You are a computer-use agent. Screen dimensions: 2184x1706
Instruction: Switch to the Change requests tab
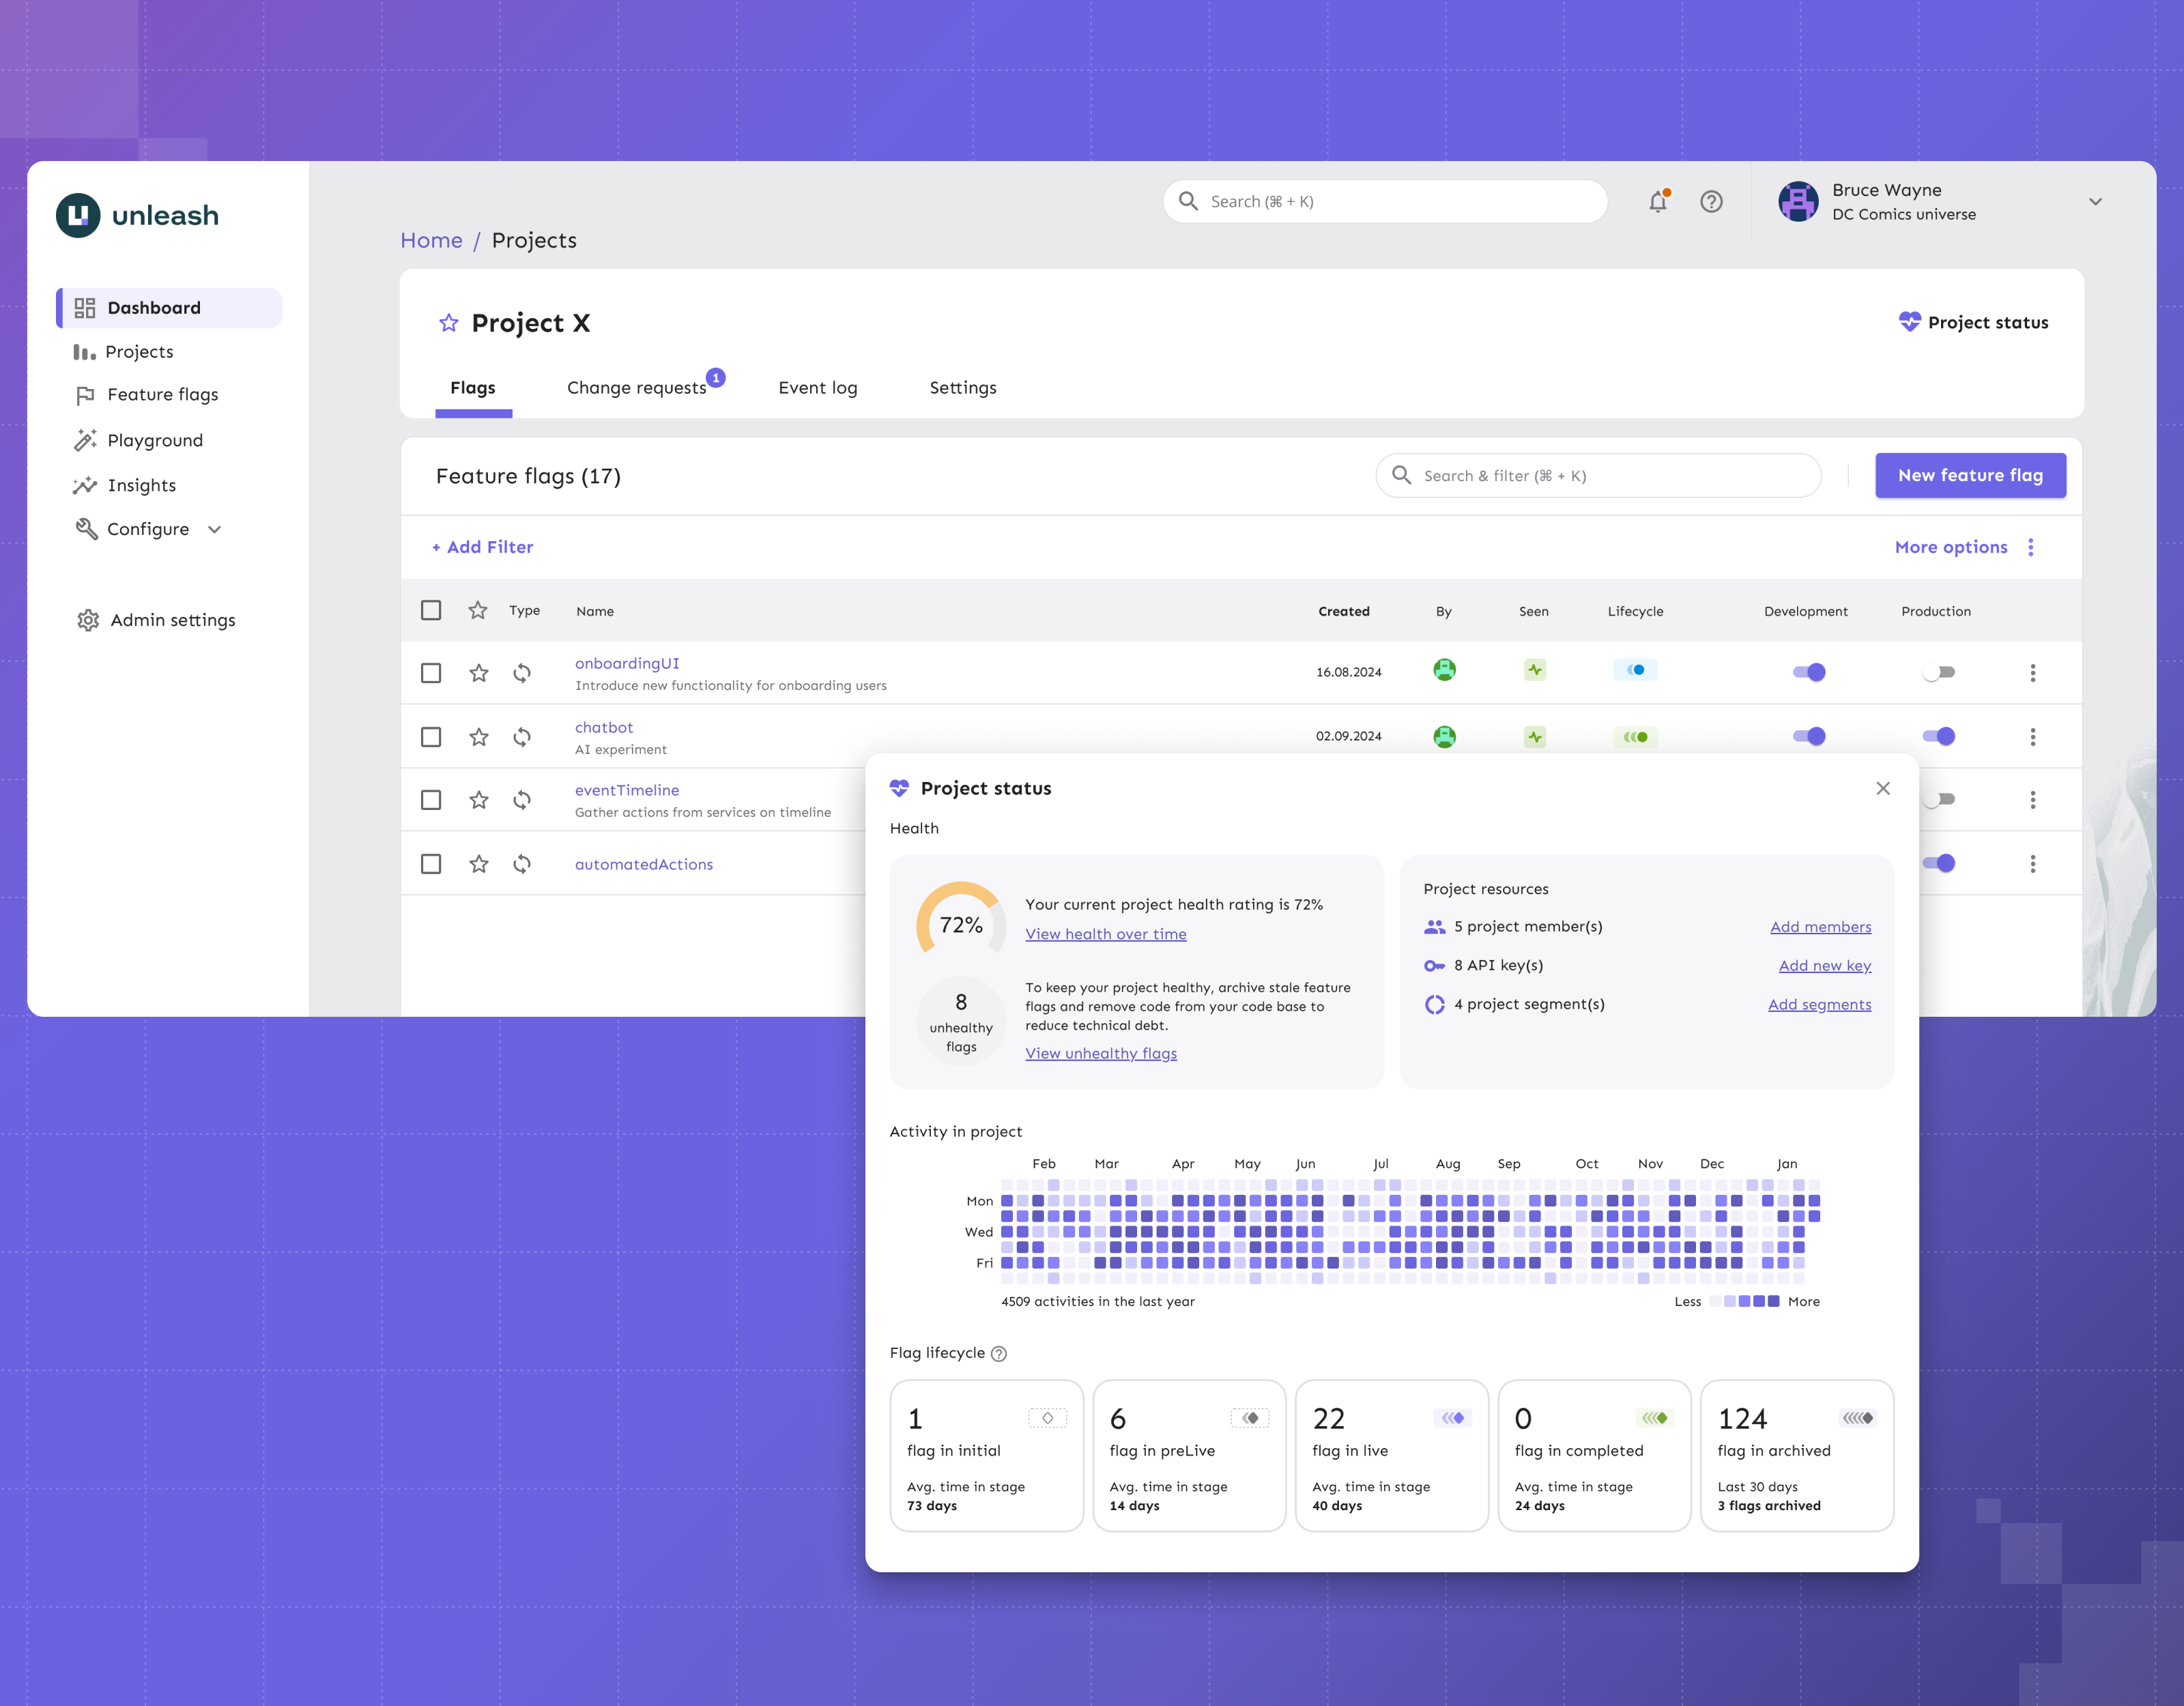(637, 387)
